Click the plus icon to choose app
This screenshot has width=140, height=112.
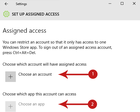[11, 106]
